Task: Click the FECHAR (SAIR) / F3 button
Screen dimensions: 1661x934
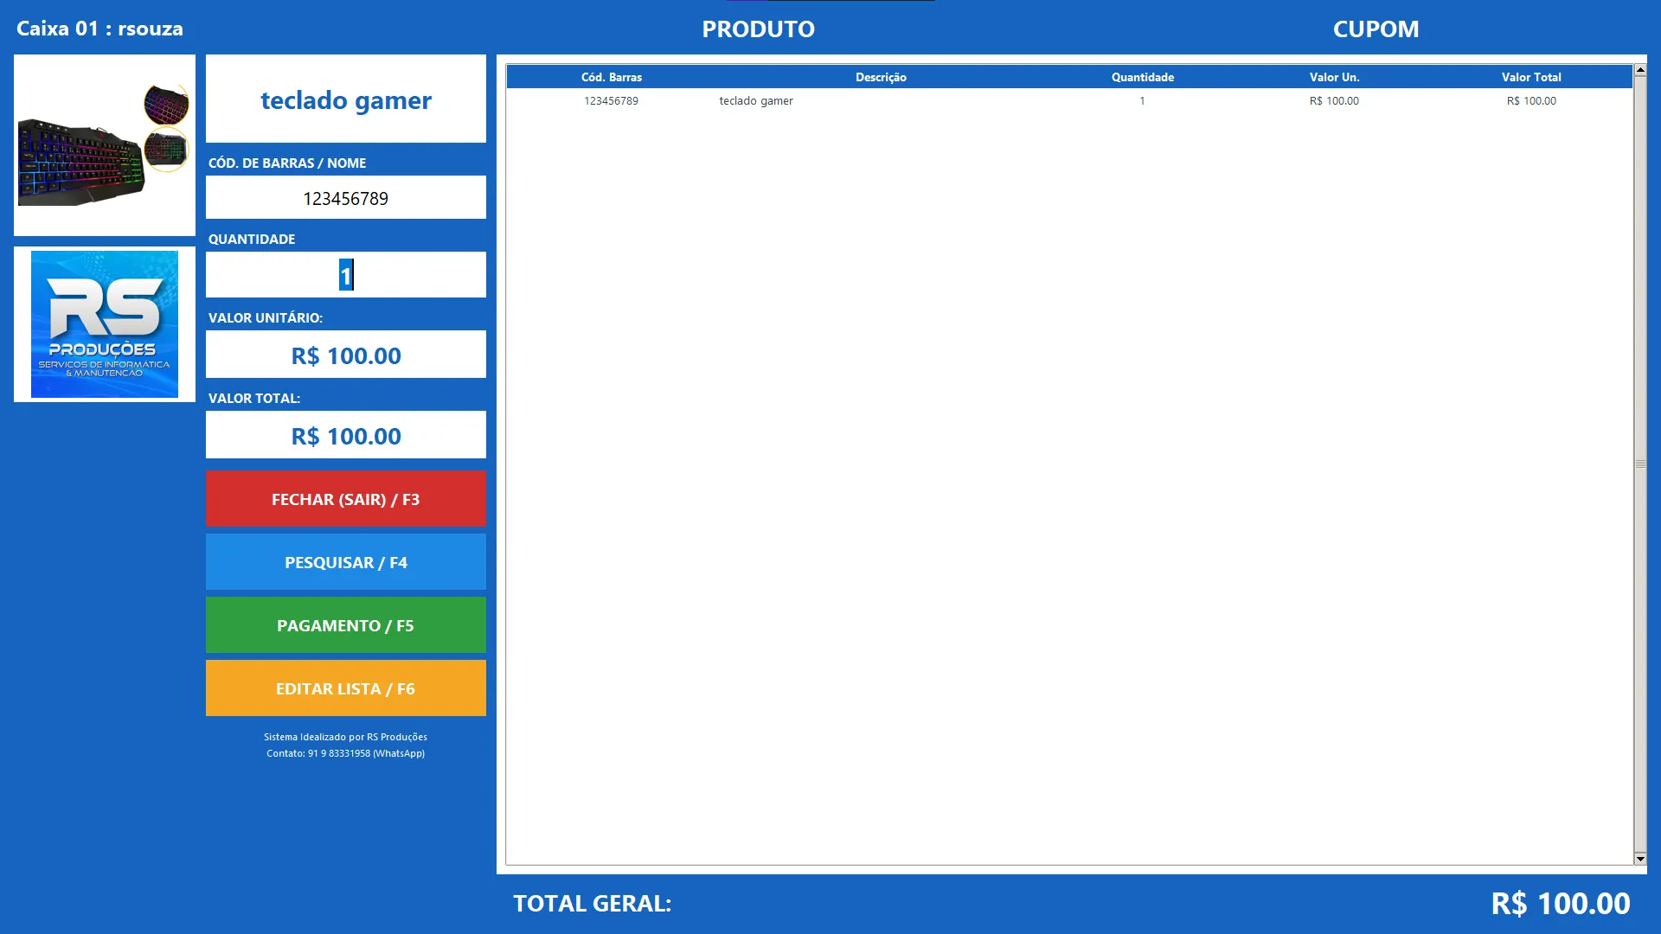Action: (x=346, y=499)
